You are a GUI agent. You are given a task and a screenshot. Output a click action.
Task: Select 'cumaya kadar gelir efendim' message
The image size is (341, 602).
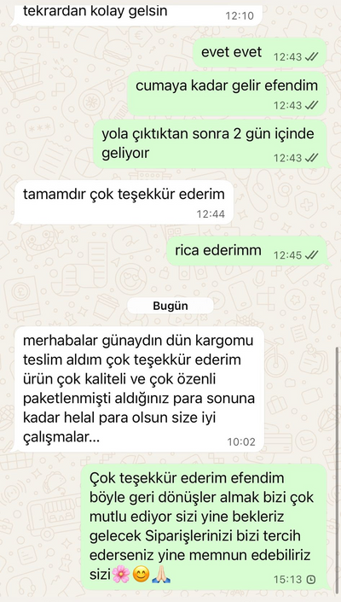[x=227, y=94]
